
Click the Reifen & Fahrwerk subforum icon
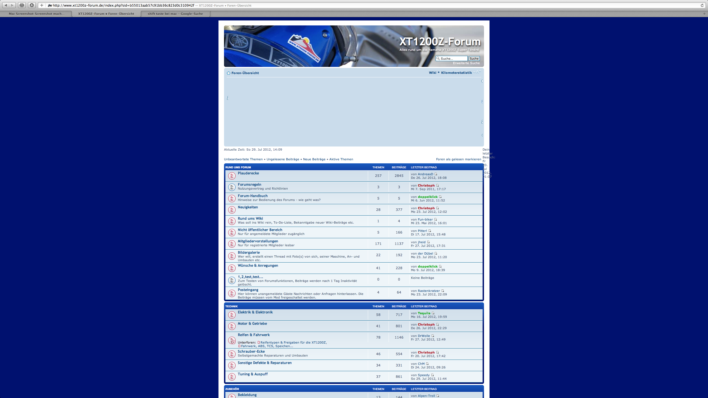tap(232, 341)
